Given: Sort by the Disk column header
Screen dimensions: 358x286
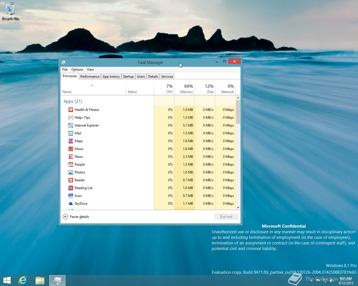Looking at the screenshot, I should click(x=205, y=89).
